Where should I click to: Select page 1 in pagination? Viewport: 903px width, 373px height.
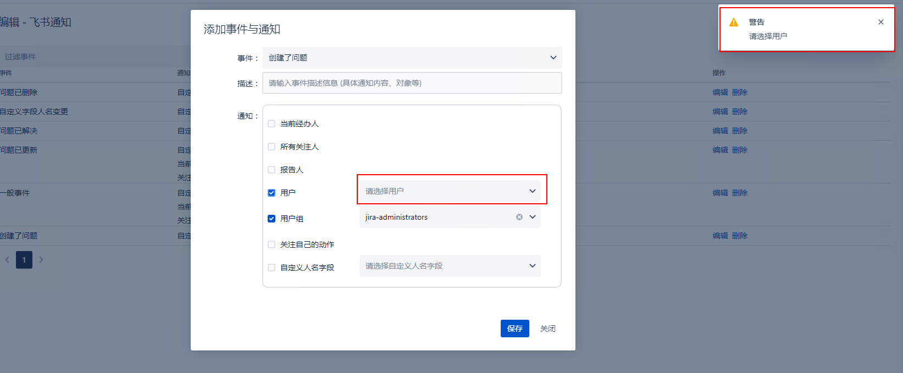[24, 260]
